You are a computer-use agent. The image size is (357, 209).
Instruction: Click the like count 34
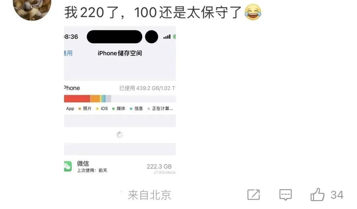(x=337, y=195)
